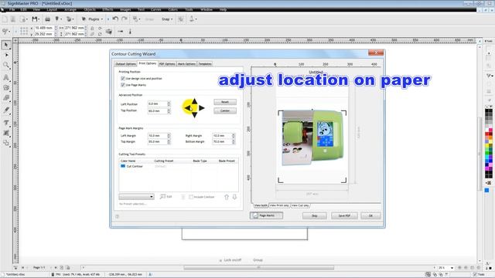Click the anchor point grid icon

point(24,31)
